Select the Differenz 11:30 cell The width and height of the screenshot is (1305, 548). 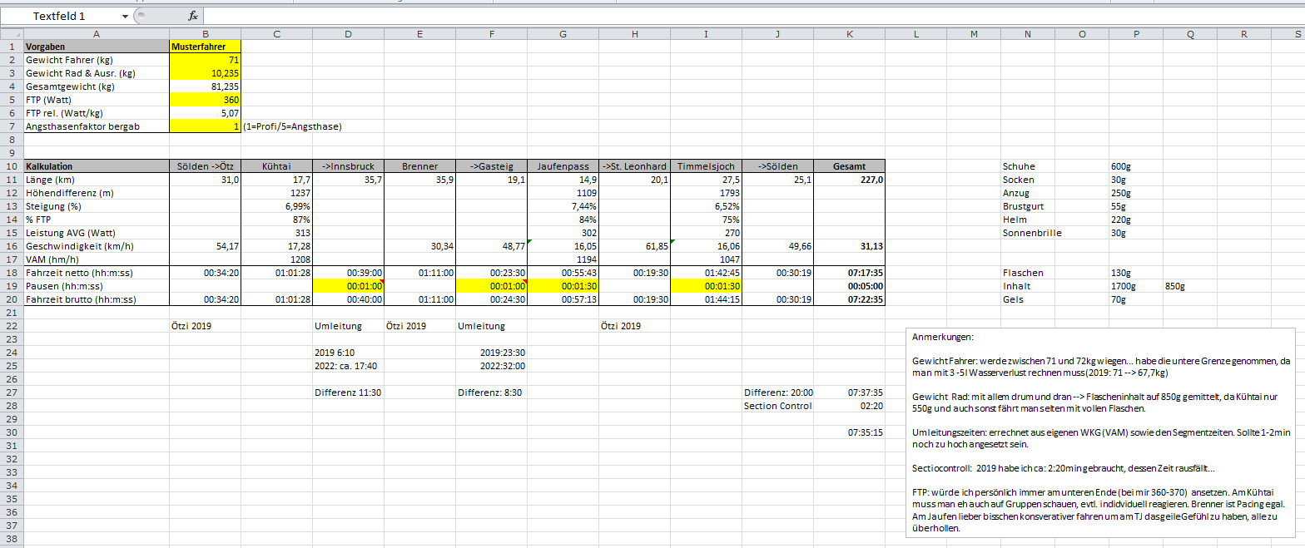tap(348, 392)
